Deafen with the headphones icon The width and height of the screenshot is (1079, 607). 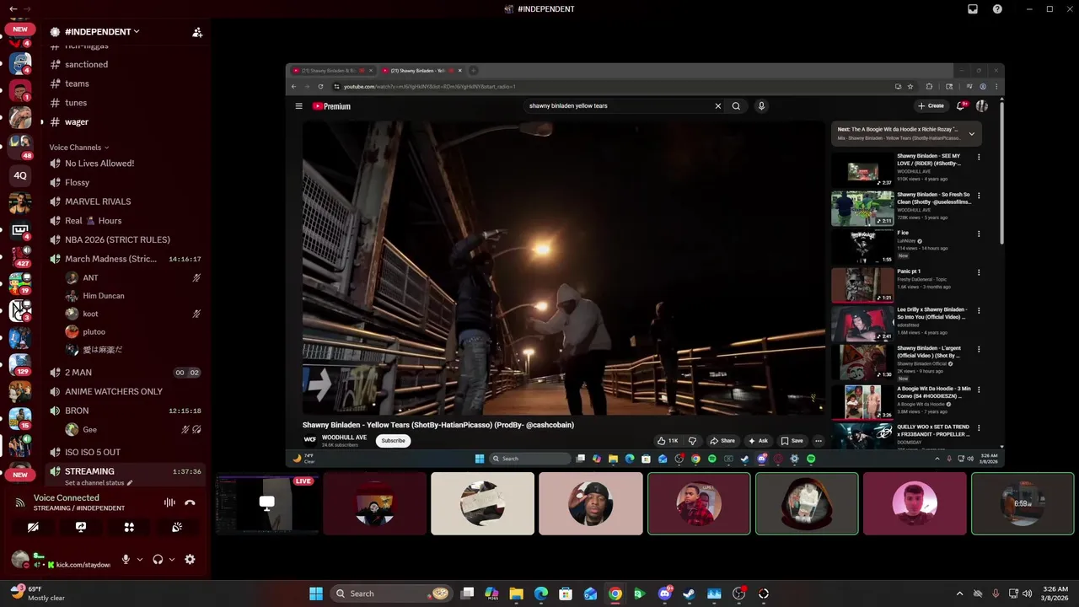coord(158,559)
